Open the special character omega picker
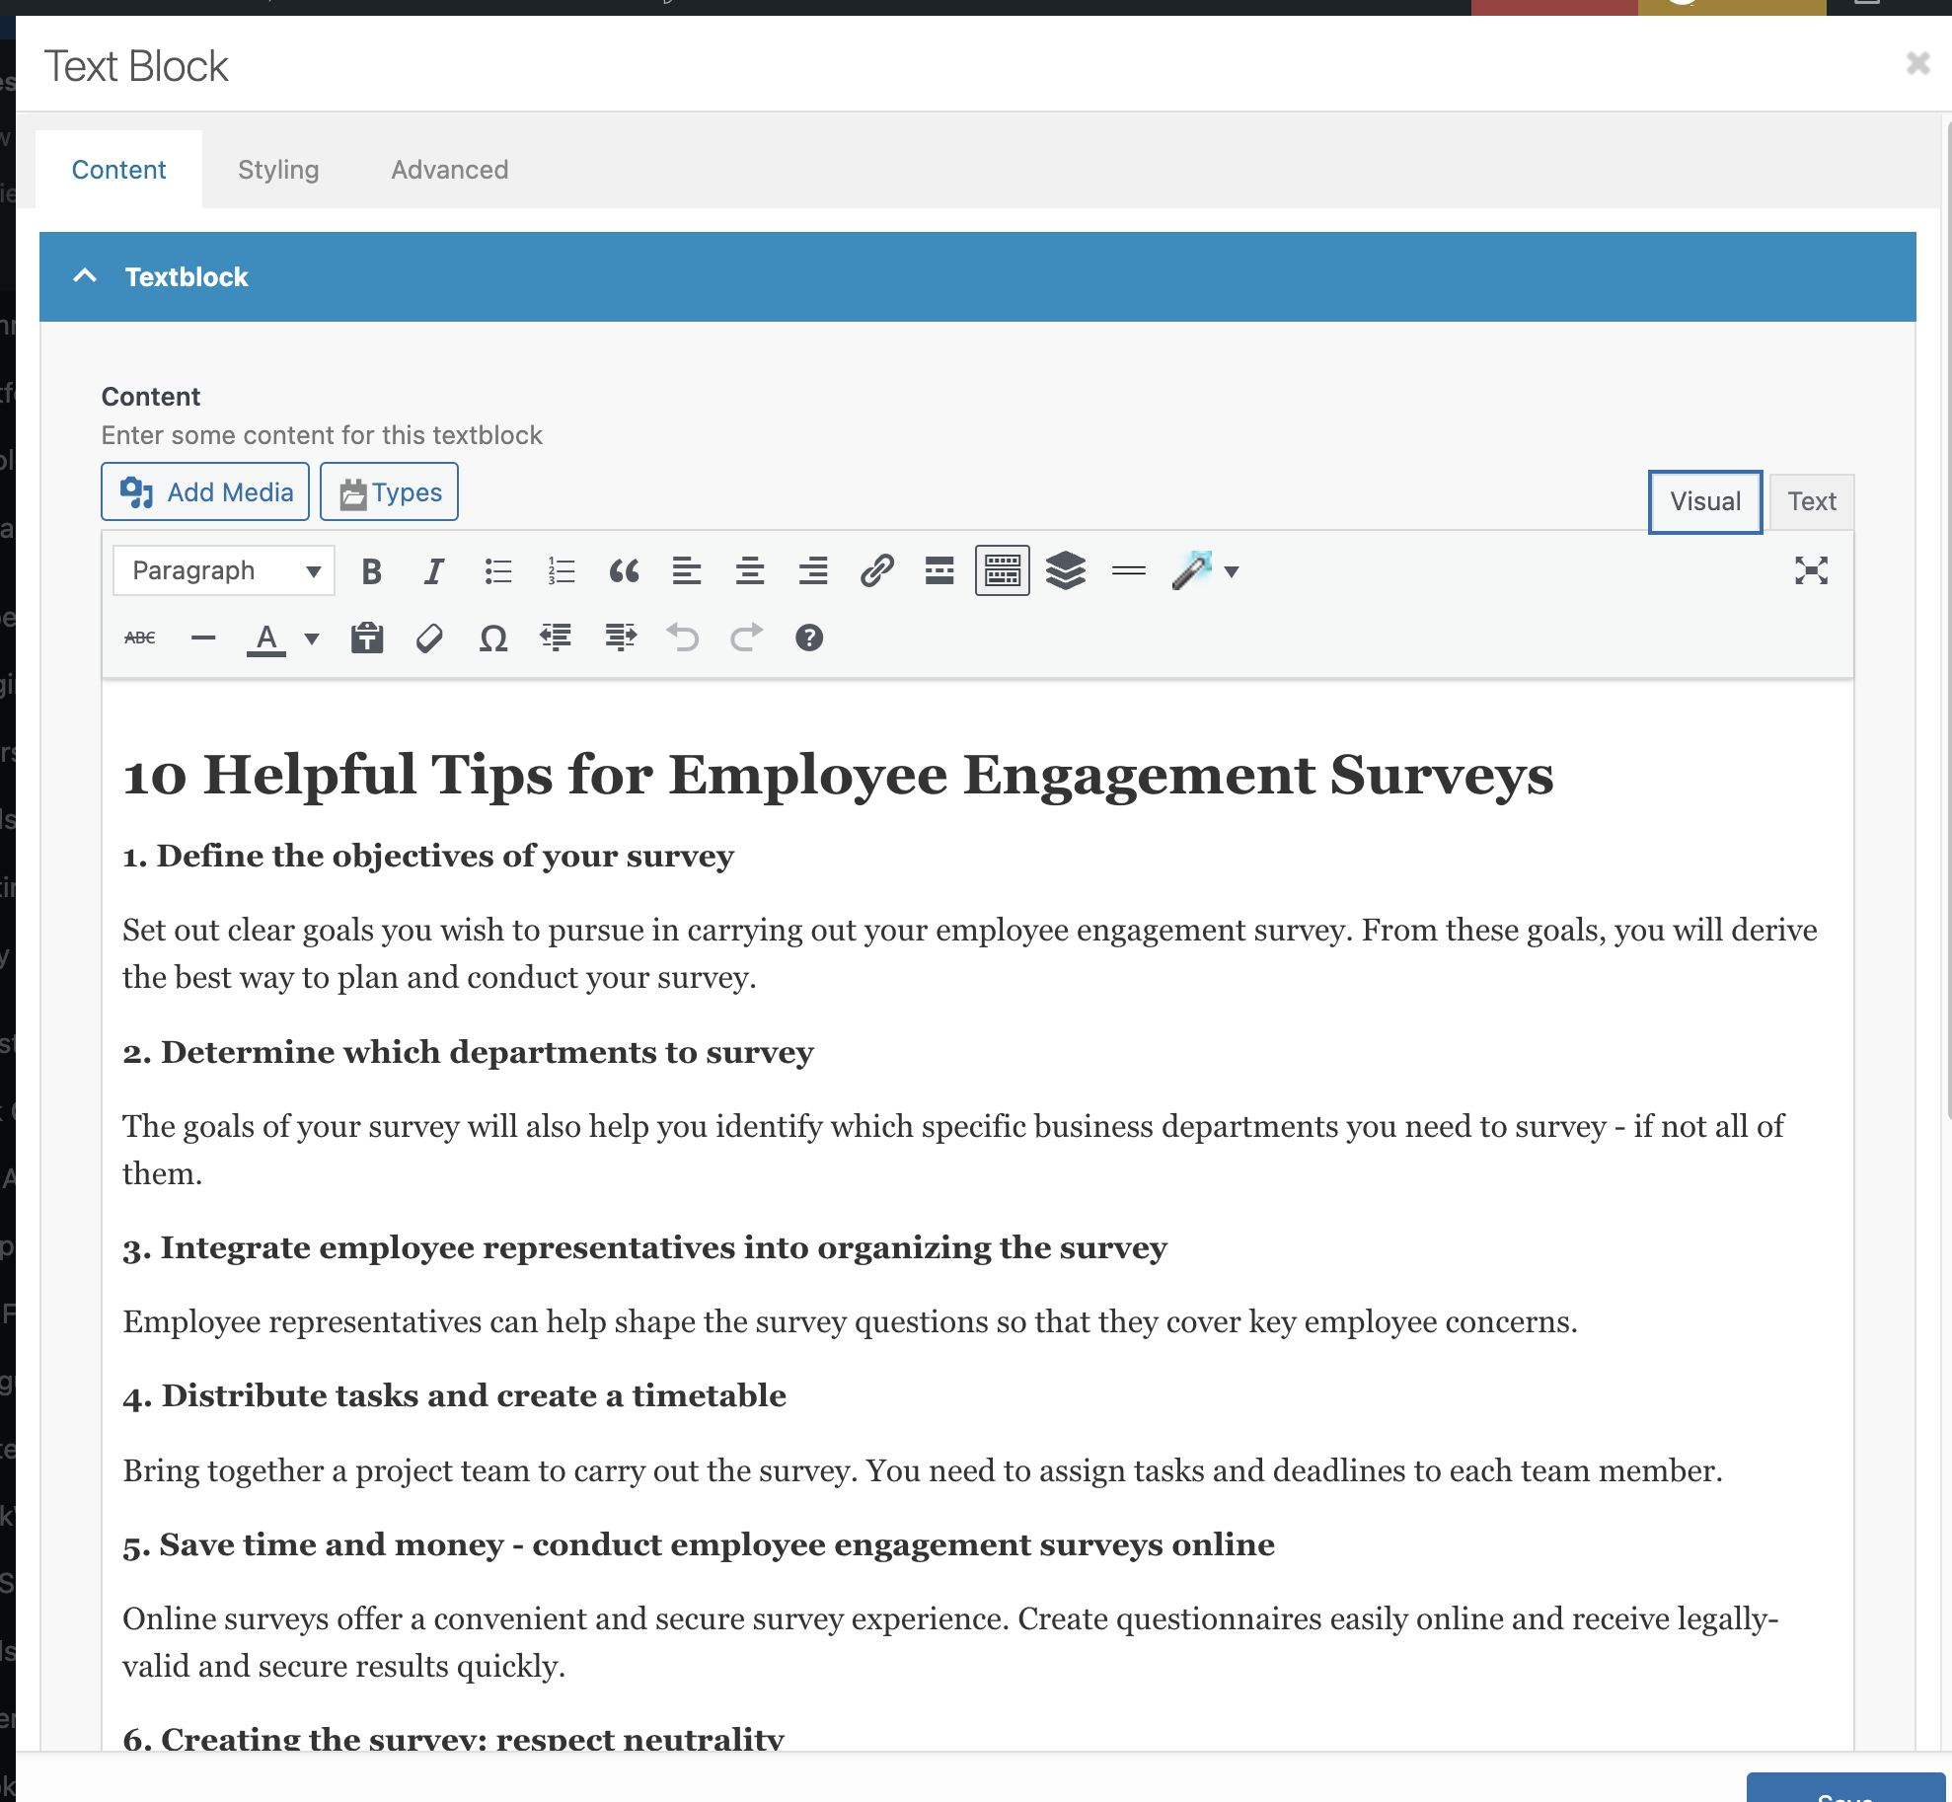 click(x=493, y=638)
